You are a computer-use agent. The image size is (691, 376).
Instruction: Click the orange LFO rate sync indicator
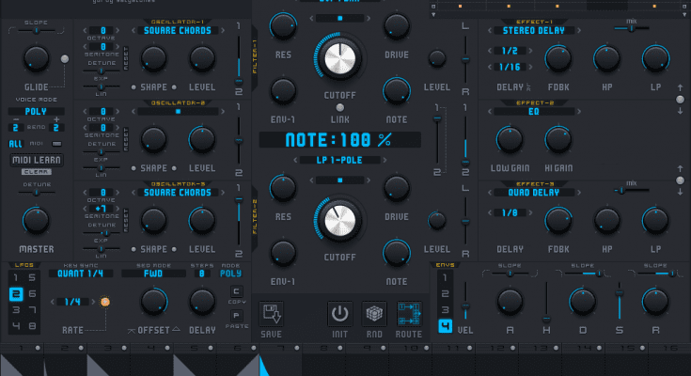tap(105, 302)
